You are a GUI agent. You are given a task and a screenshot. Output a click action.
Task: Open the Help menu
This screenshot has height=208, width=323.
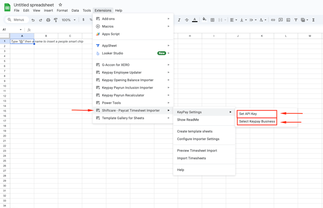[x=118, y=10]
